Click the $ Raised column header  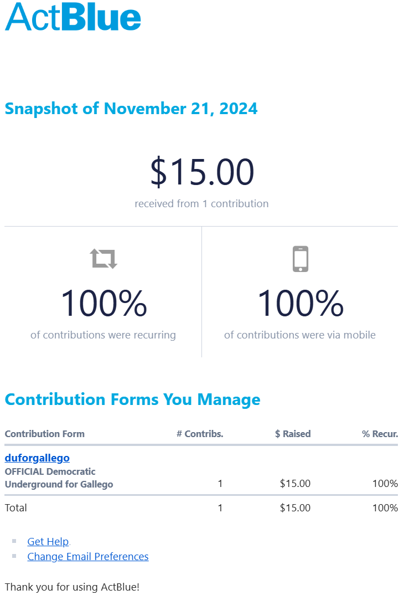tap(293, 434)
